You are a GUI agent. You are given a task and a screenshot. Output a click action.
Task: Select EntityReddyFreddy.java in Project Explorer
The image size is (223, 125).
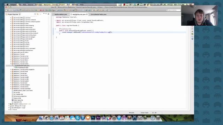click(22, 66)
